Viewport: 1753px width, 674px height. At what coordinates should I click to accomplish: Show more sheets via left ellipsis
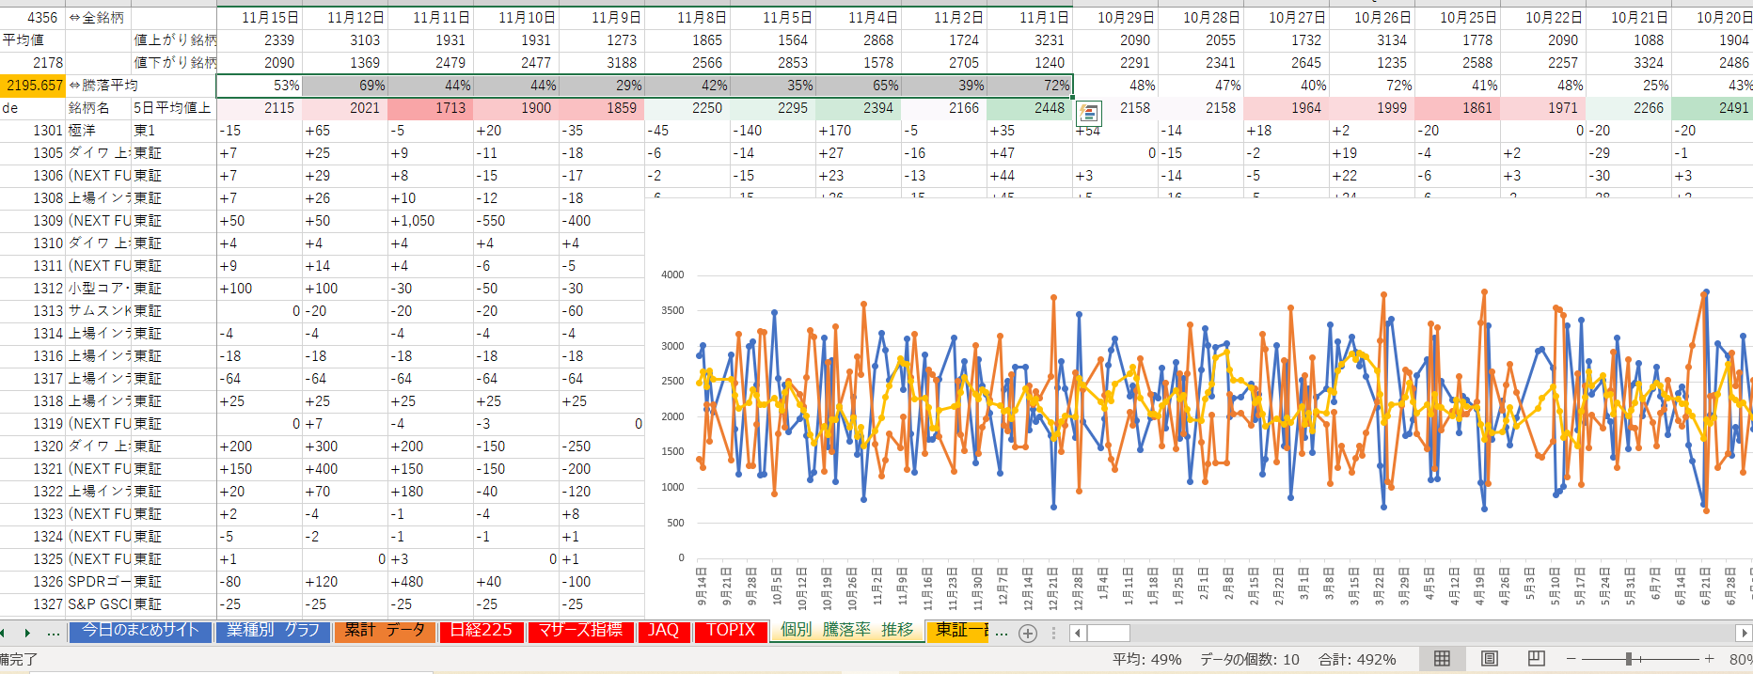[54, 633]
